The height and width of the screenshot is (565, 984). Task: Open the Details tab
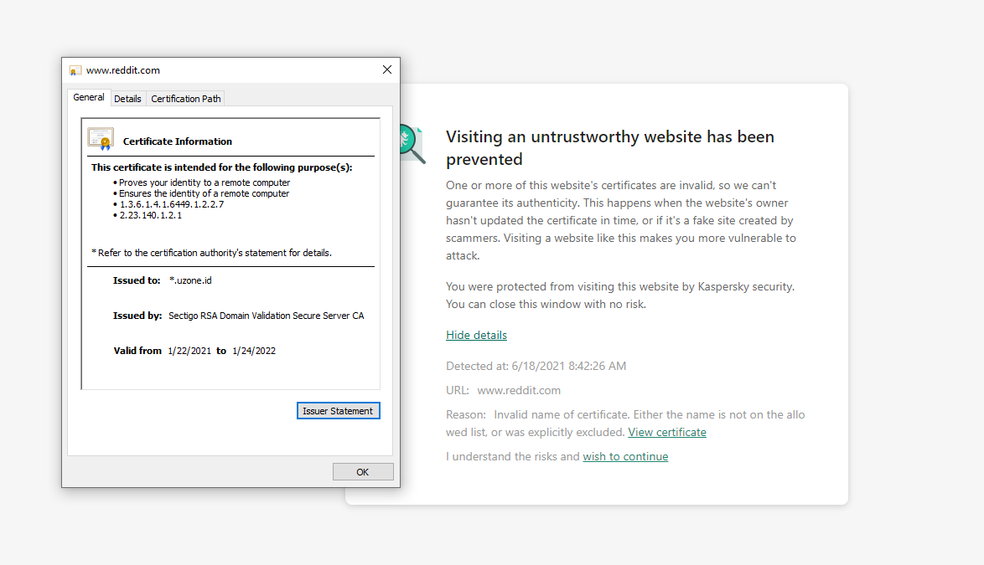[x=127, y=99]
